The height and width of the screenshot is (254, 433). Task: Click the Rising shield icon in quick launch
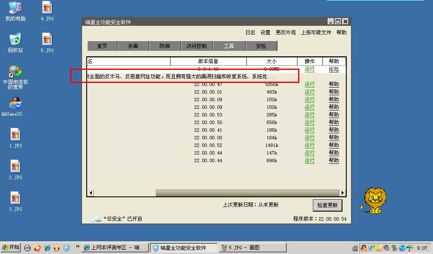(66, 248)
